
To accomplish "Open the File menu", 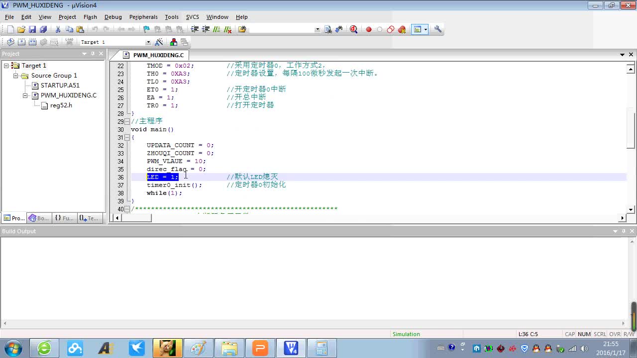I will point(9,17).
